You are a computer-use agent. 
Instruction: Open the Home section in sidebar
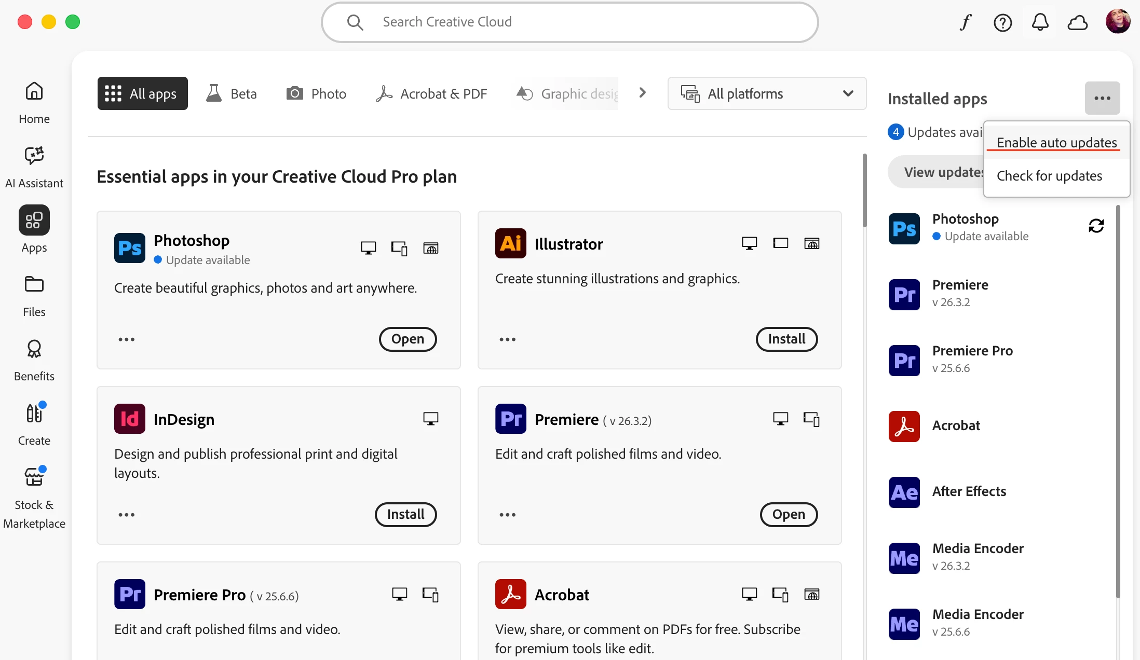[x=34, y=103]
